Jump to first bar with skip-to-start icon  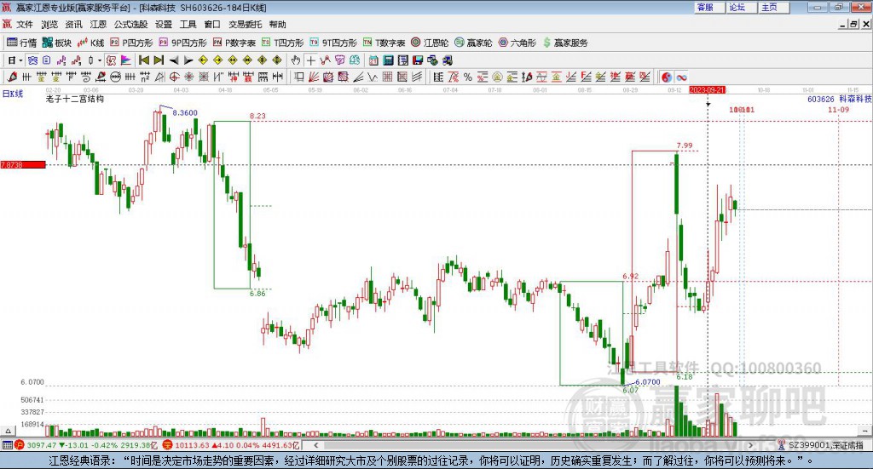143,60
